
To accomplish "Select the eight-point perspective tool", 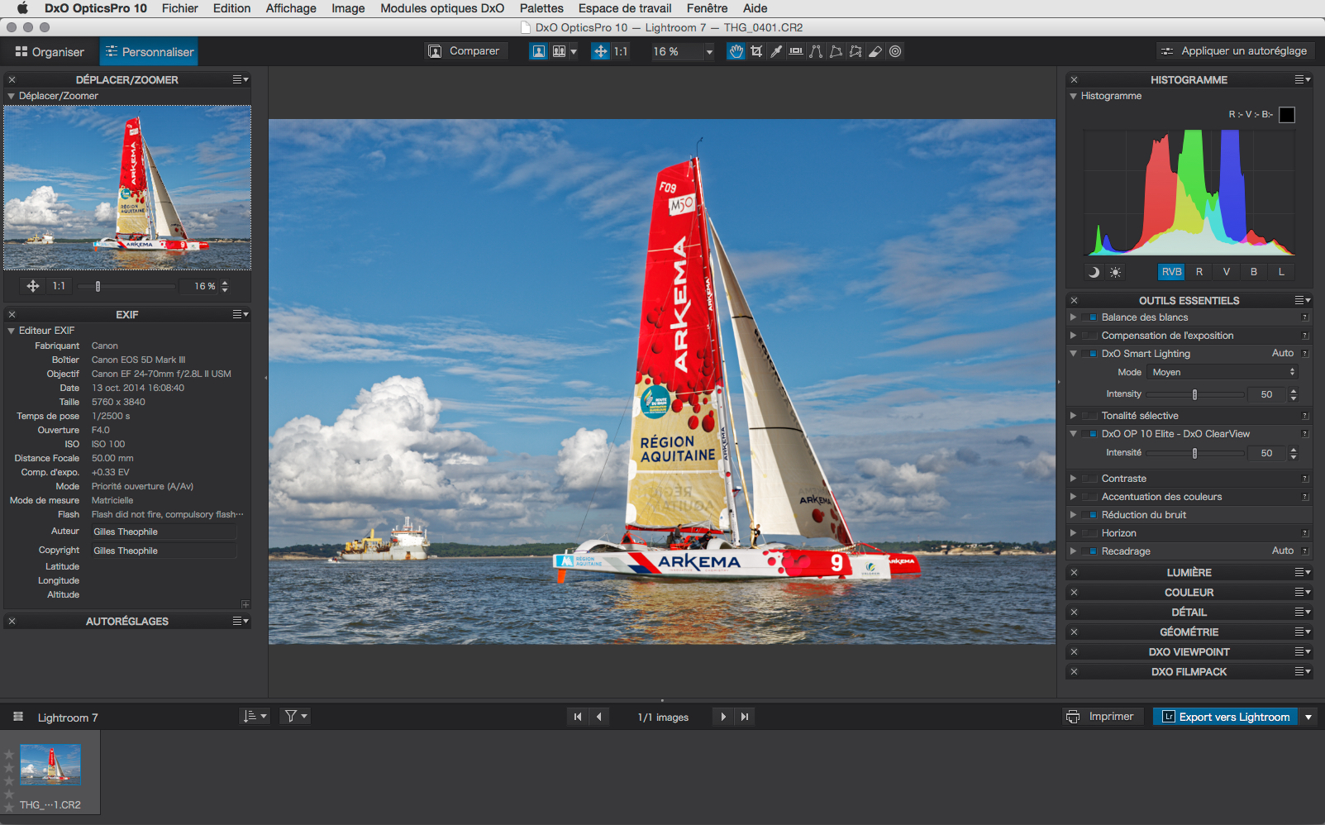I will (x=856, y=51).
